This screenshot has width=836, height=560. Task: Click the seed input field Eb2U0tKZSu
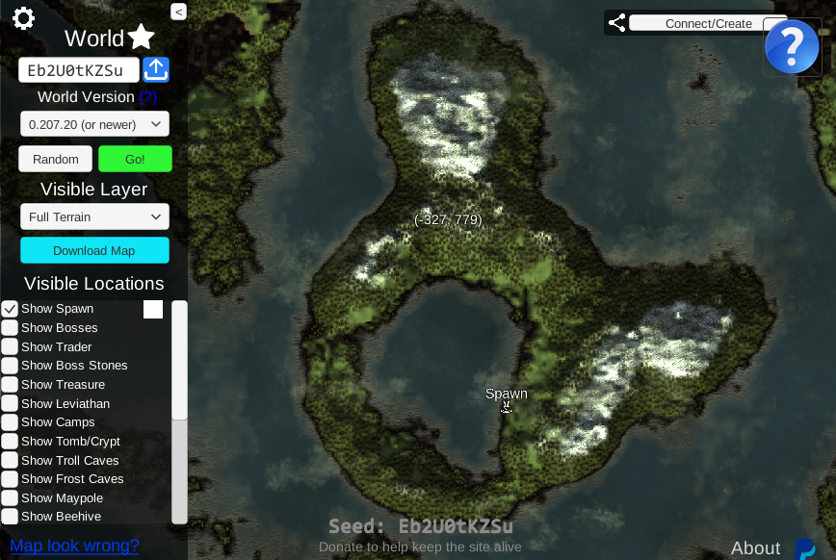click(x=79, y=70)
